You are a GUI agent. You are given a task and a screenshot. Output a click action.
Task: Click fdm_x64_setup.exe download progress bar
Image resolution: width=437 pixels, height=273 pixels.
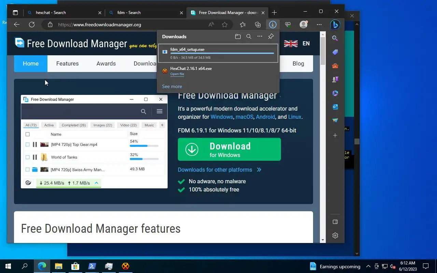point(222,53)
